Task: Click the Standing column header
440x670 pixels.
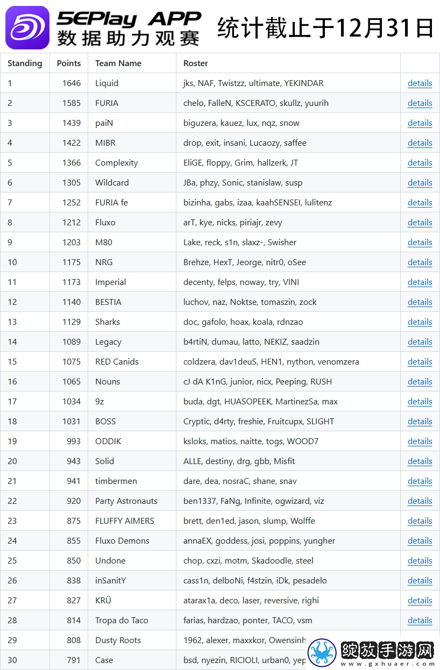Action: [25, 63]
